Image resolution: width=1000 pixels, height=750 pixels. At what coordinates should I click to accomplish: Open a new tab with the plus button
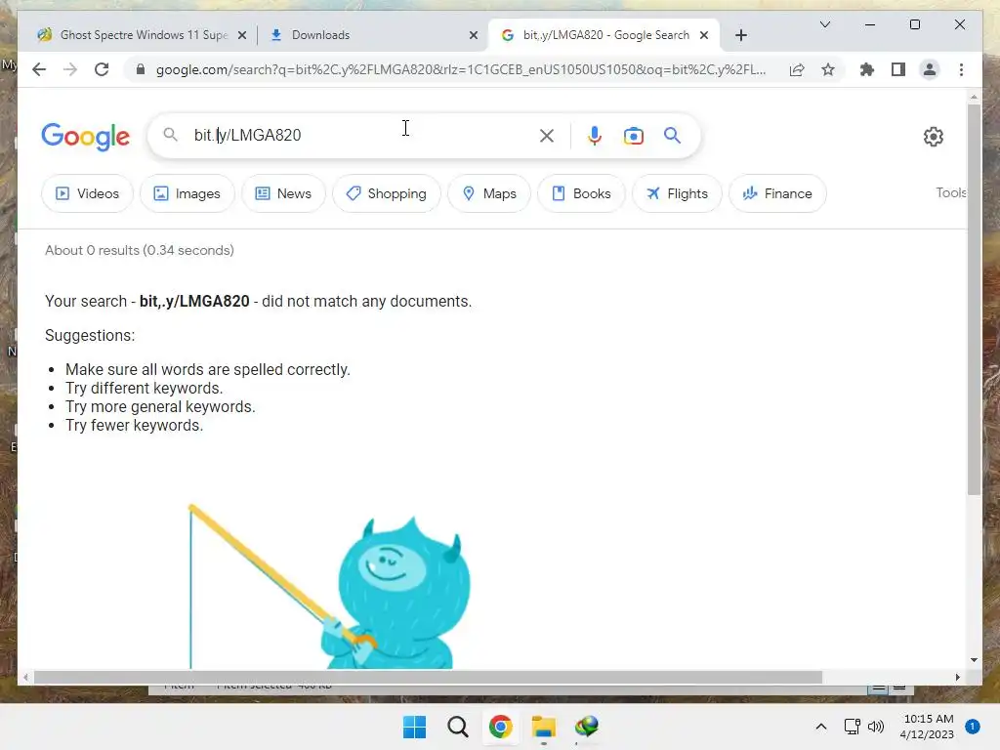click(x=740, y=35)
